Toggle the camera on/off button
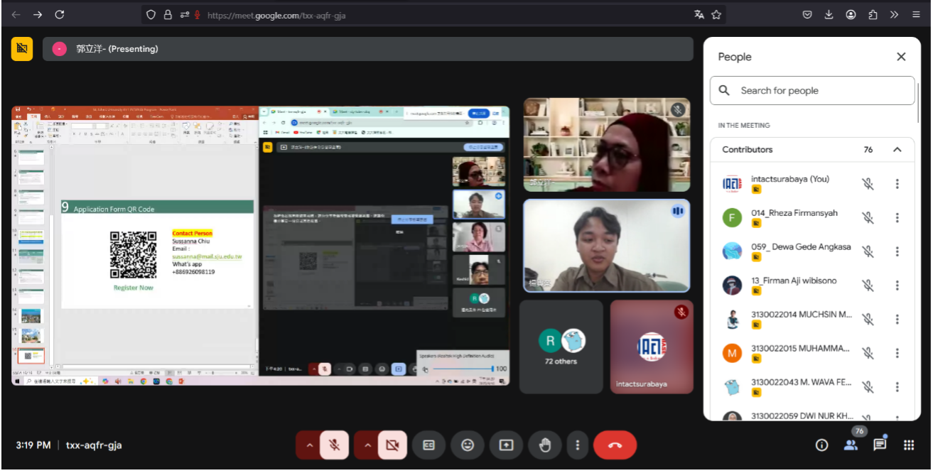This screenshot has width=933, height=473. coord(392,445)
